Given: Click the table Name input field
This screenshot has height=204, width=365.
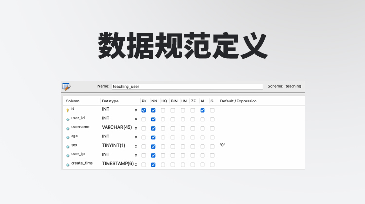Looking at the screenshot, I should pos(187,86).
